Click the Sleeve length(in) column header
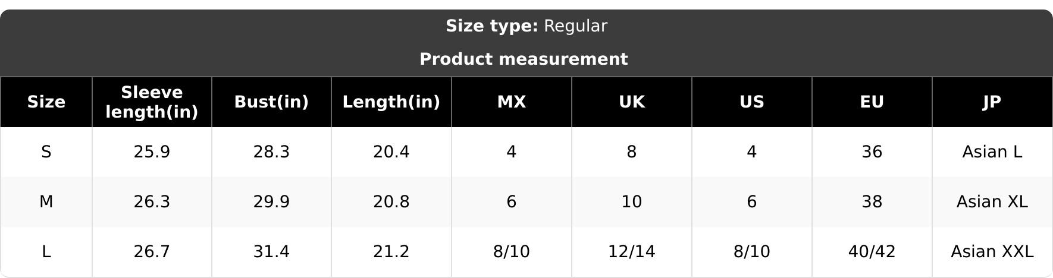This screenshot has height=278, width=1053. (152, 102)
